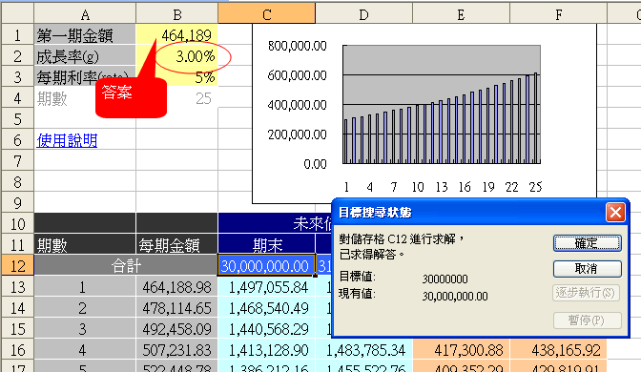Select row 12 header
The image size is (641, 372).
pyautogui.click(x=17, y=266)
